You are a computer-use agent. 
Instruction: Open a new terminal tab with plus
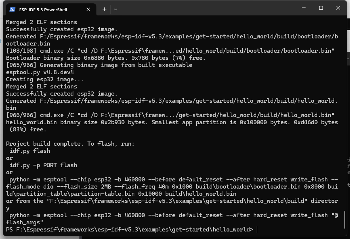click(104, 9)
